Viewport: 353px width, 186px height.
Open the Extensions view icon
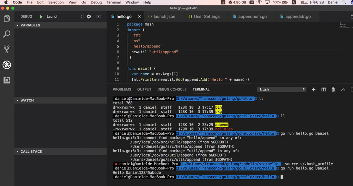click(x=7, y=80)
